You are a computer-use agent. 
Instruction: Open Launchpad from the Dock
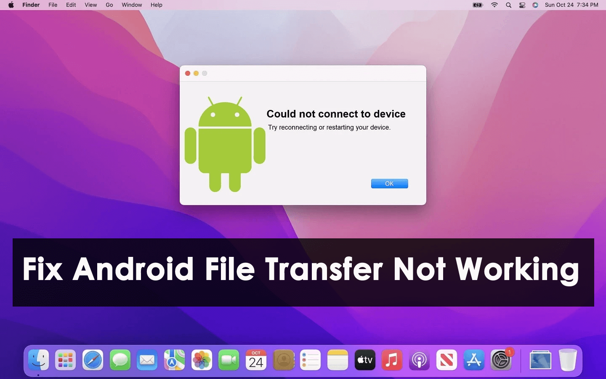(65, 360)
